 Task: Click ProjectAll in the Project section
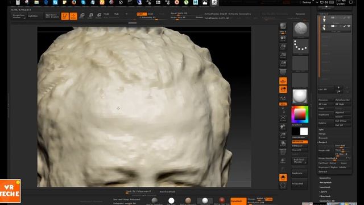pyautogui.click(x=326, y=150)
